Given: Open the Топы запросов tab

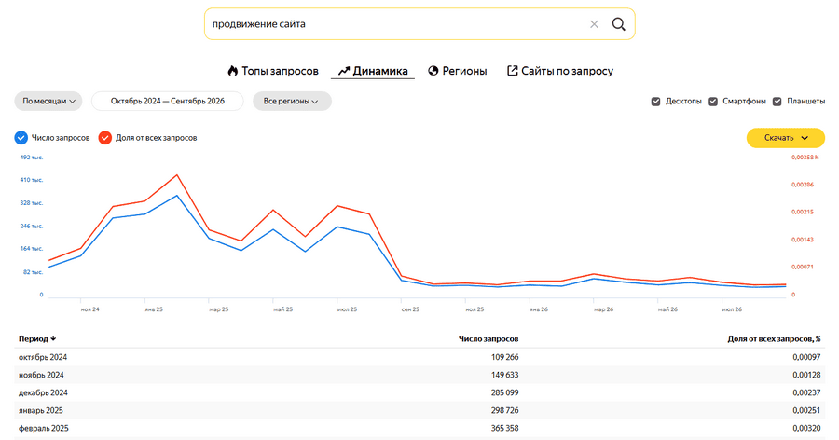Looking at the screenshot, I should click(x=273, y=71).
